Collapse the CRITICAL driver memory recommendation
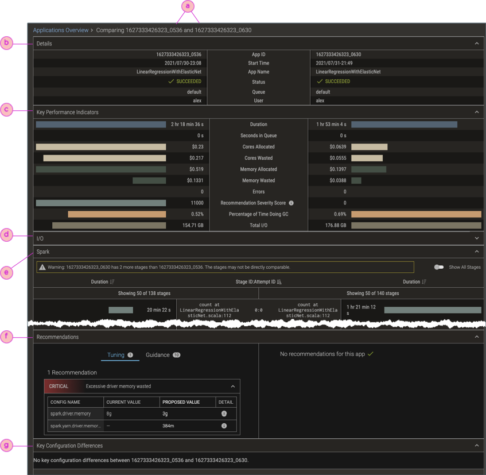The width and height of the screenshot is (486, 475). [x=232, y=387]
